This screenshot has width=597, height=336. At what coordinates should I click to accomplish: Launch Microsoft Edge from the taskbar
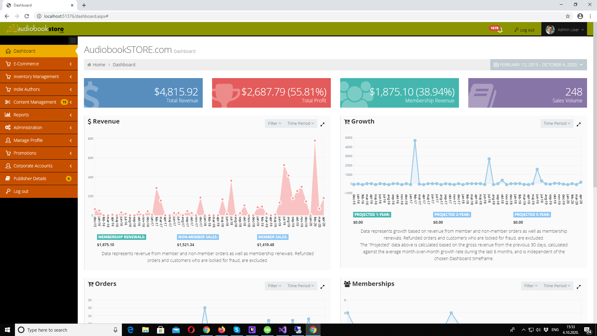[x=130, y=330]
